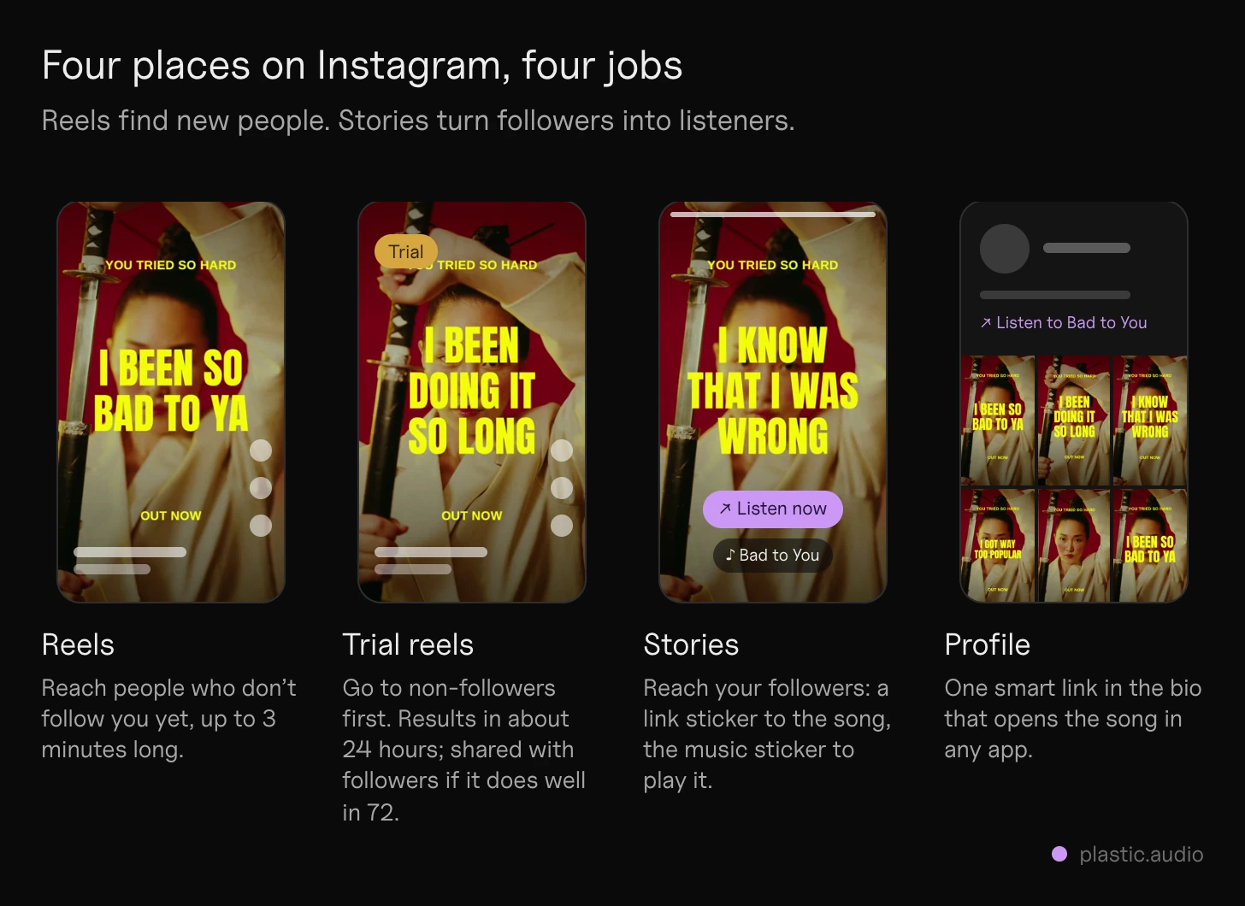The image size is (1245, 906).
Task: Click the arrow icon in Listen now sticker
Action: pos(725,509)
